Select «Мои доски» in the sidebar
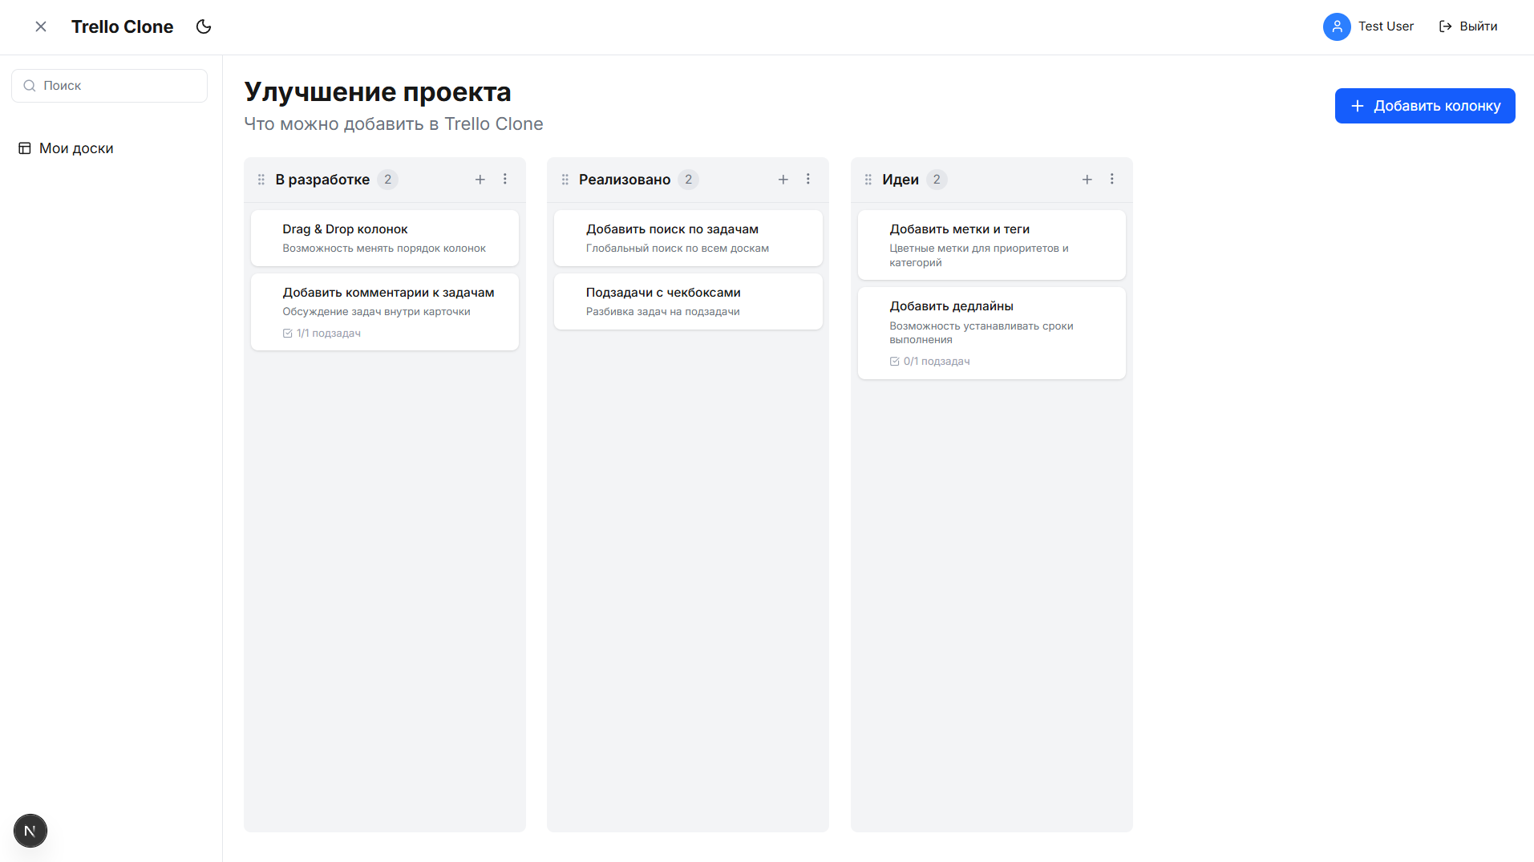The image size is (1534, 862). [77, 148]
